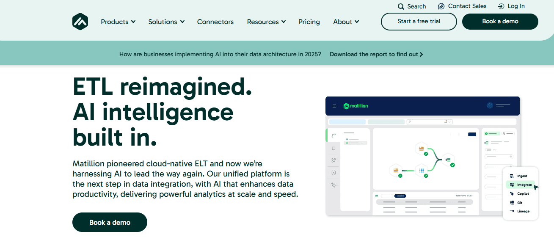Screen dimensions: 554x251
Task: Click the dark blue button at the canvas top-right
Action: point(472,135)
